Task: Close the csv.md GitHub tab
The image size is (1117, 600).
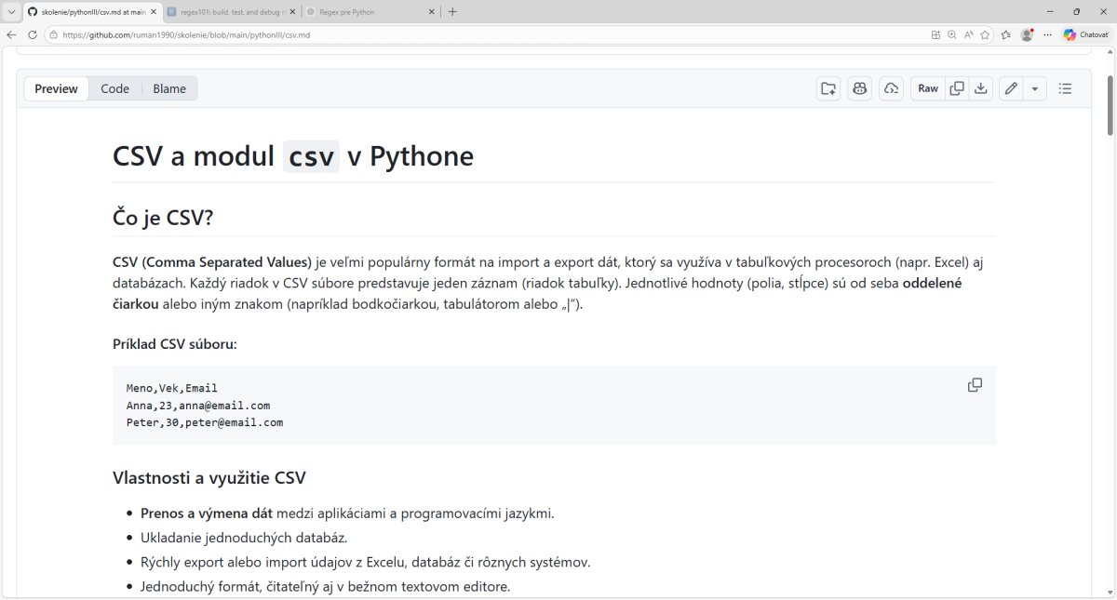Action: [152, 12]
